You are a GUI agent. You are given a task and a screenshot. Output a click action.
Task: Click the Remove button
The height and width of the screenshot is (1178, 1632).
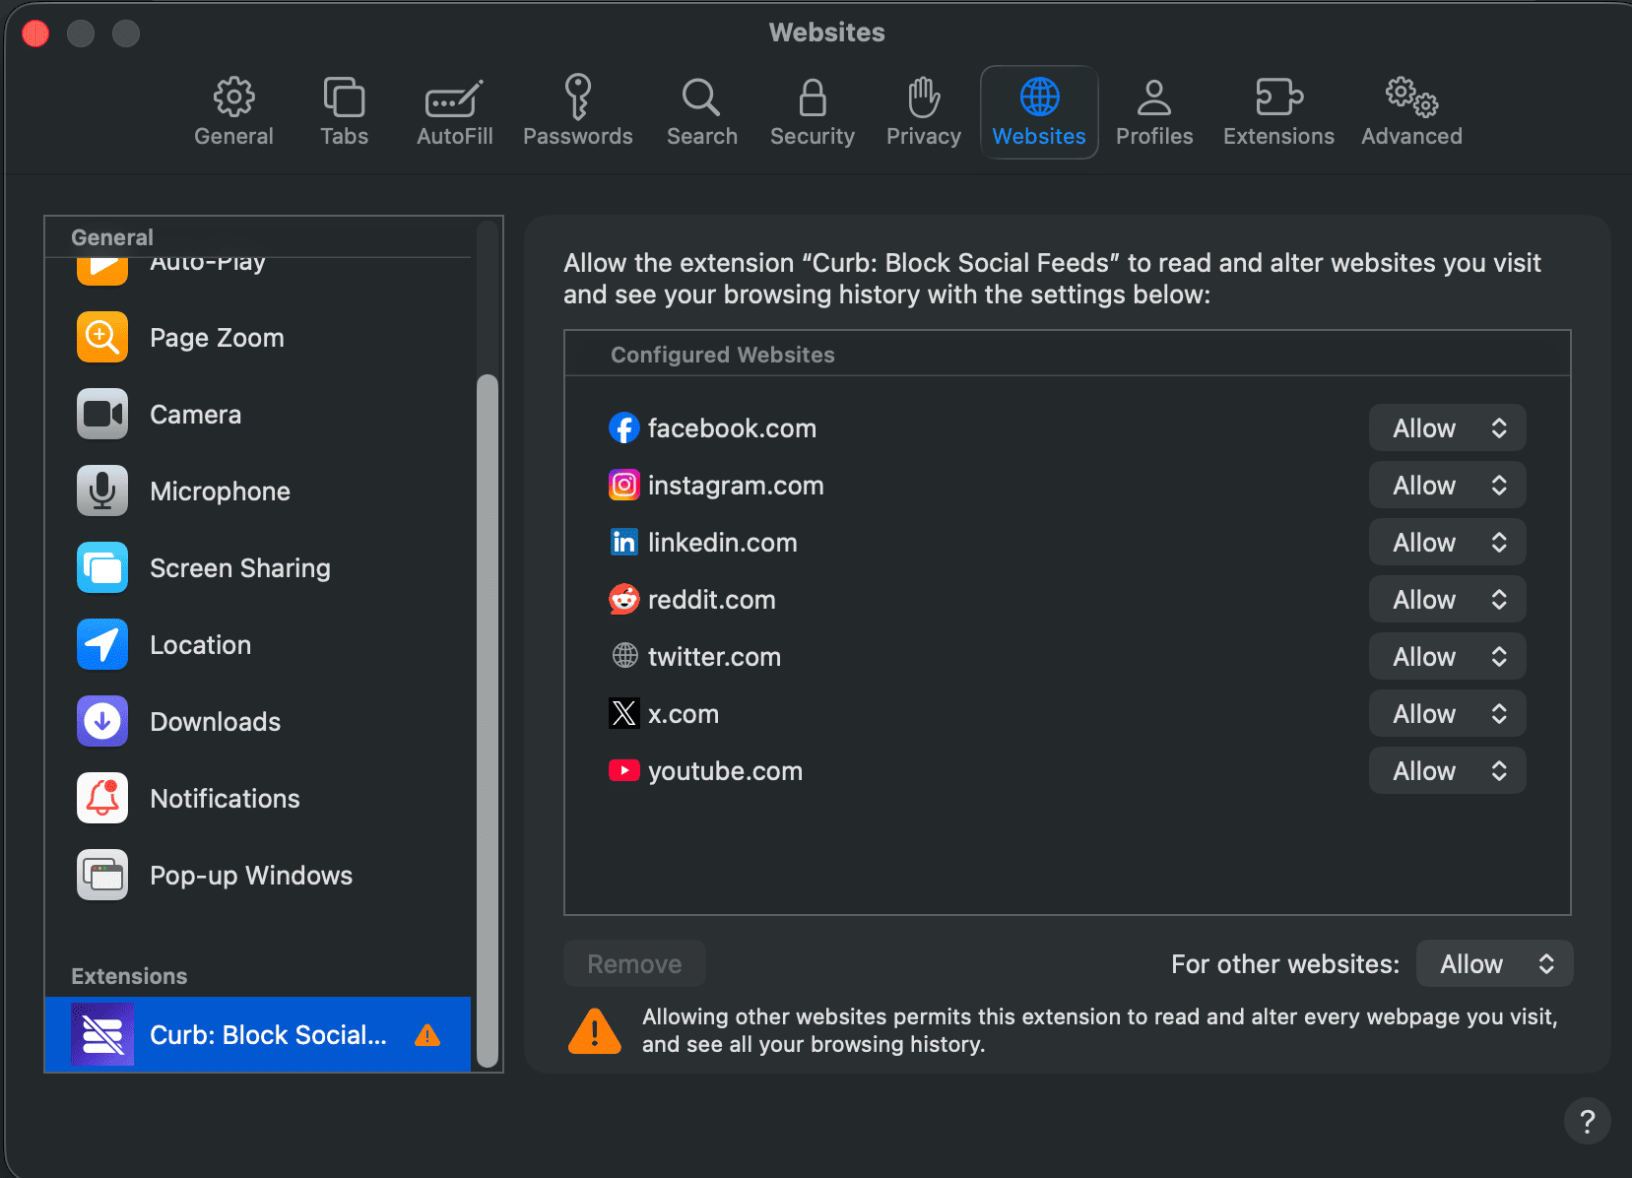634,964
